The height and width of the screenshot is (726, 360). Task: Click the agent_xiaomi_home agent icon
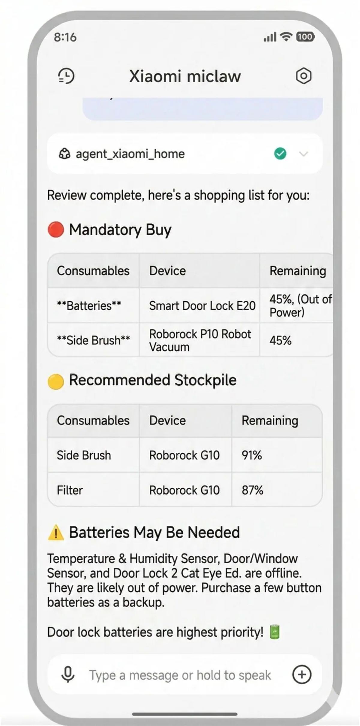point(64,154)
